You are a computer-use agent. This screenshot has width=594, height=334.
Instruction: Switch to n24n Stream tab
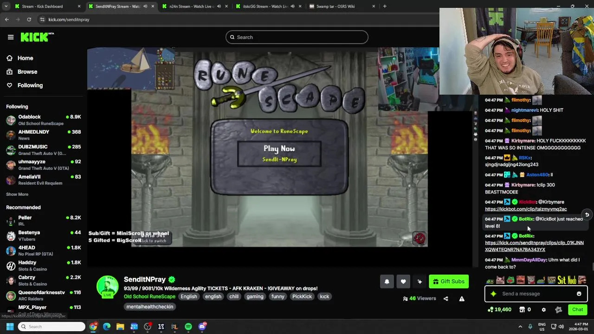pos(195,6)
